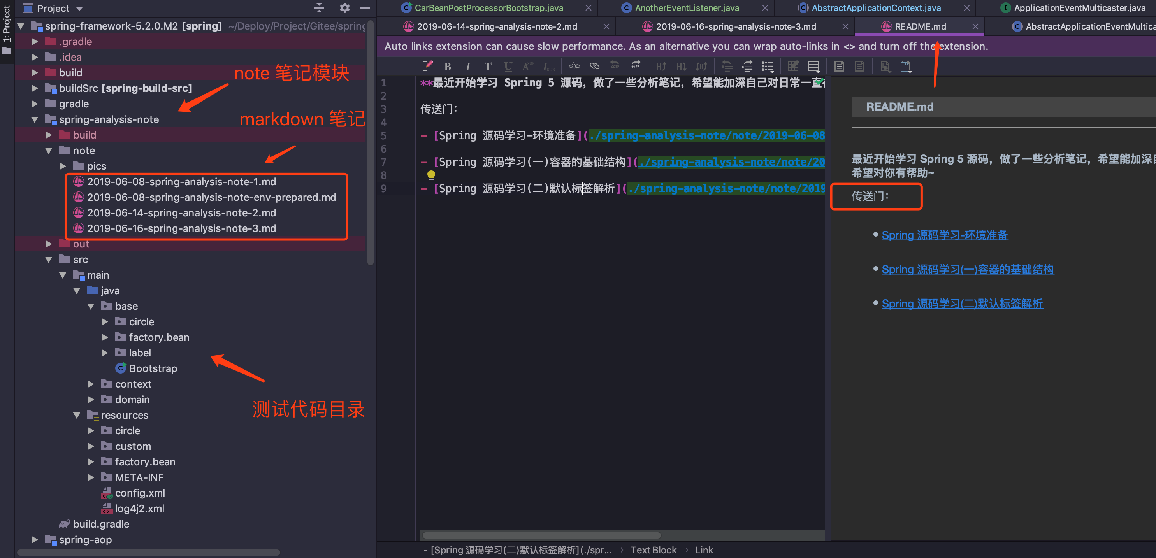Close the README.md tab
The height and width of the screenshot is (558, 1156).
[975, 26]
